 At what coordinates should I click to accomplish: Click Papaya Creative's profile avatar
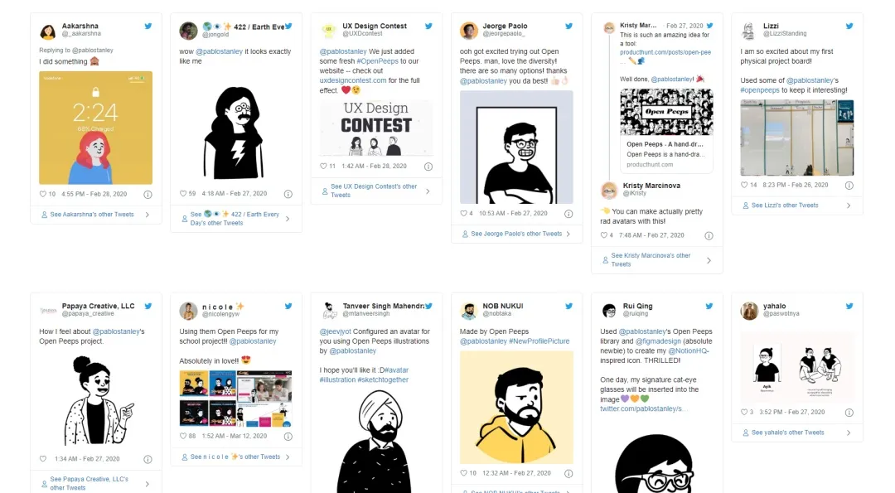coord(48,311)
